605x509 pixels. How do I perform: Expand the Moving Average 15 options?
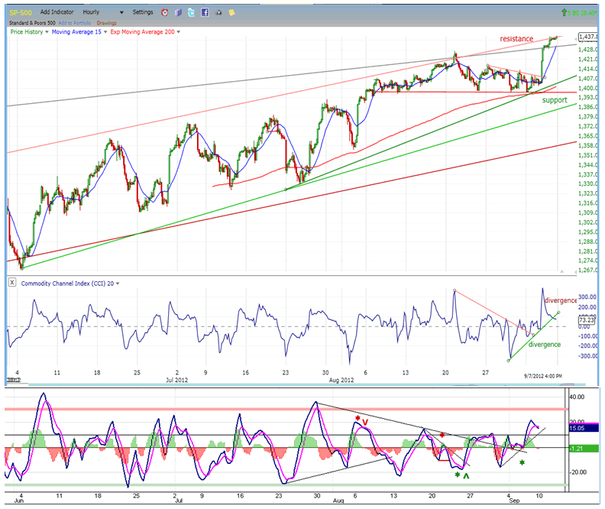coord(105,32)
